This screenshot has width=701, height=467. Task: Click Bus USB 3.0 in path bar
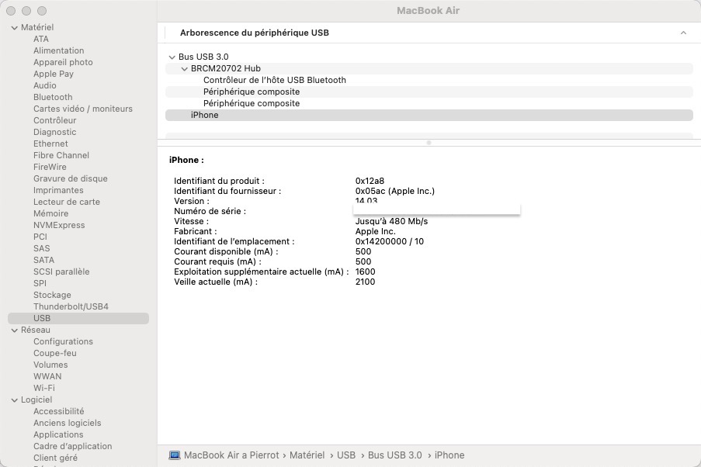(x=394, y=455)
